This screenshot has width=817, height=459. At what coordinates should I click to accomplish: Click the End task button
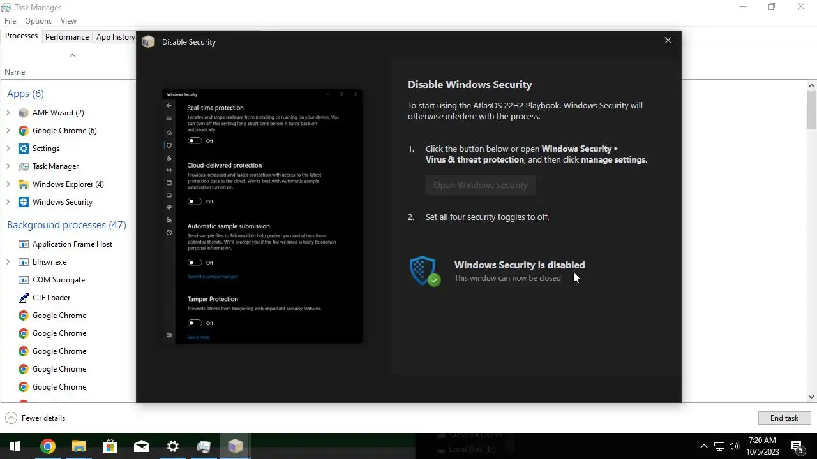coord(784,418)
